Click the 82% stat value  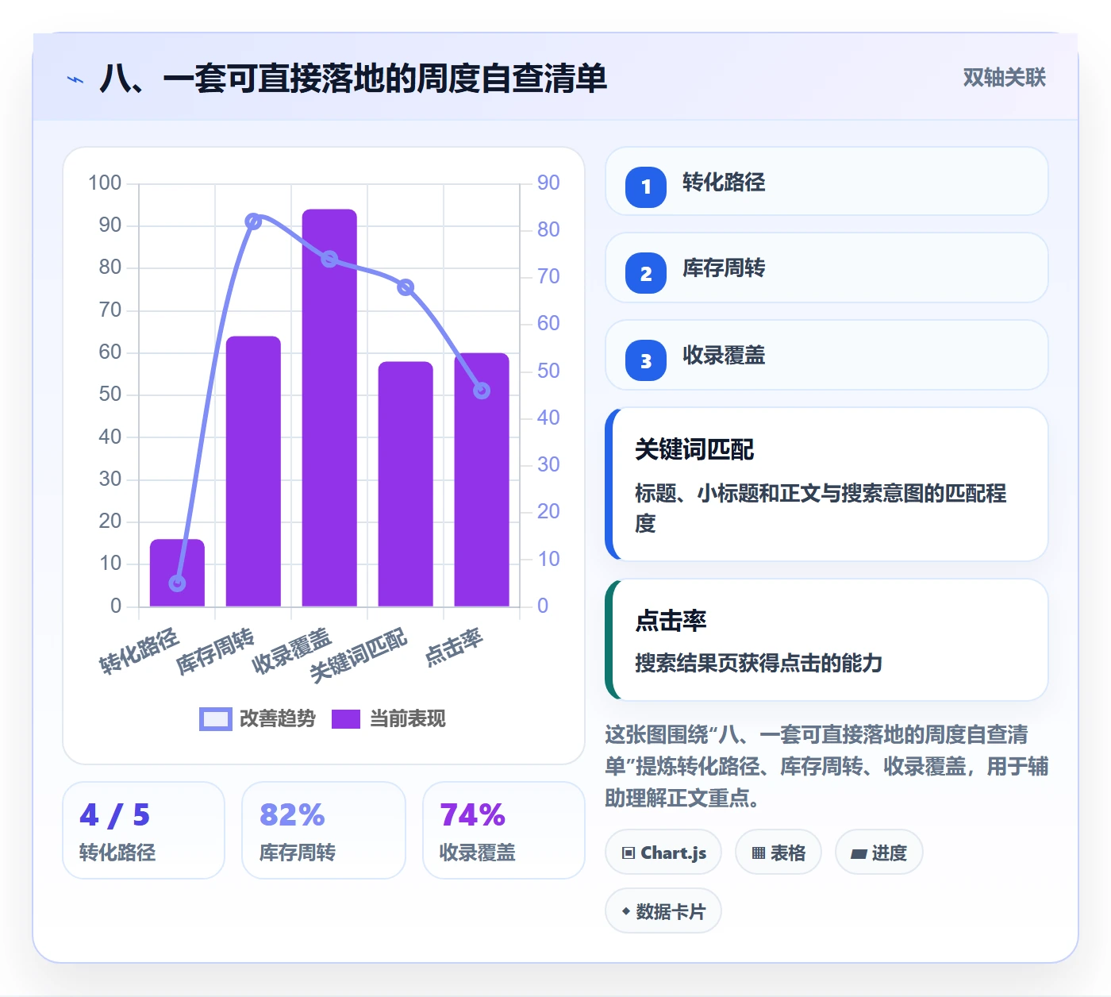(x=292, y=815)
